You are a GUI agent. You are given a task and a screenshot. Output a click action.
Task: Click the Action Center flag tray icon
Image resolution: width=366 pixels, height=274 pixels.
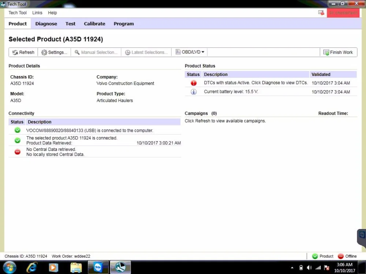(x=327, y=268)
